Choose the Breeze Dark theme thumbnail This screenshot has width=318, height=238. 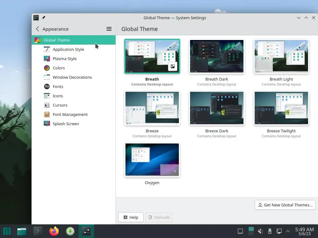click(x=216, y=108)
